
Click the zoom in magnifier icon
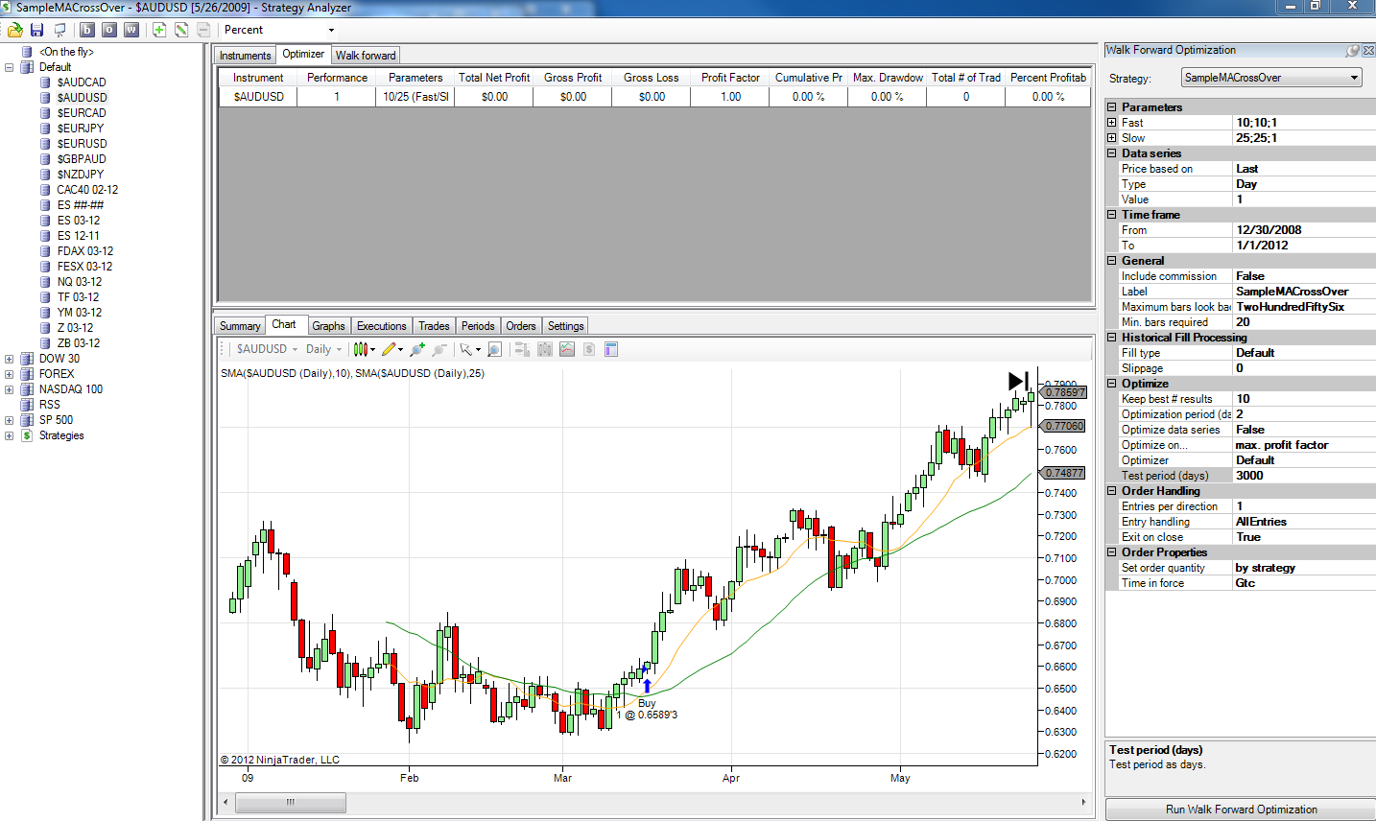pos(417,349)
